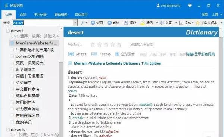224x137 pixels.
Task: Click the right panel scrollbar up arrow
Action: click(x=221, y=29)
